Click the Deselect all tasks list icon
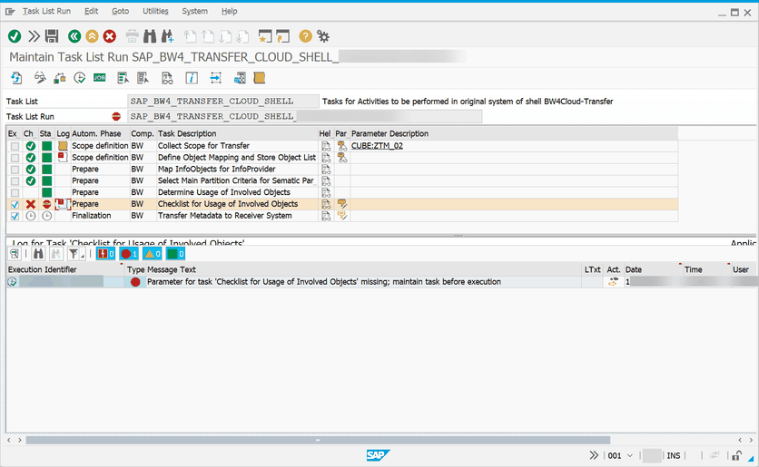Image resolution: width=759 pixels, height=467 pixels. pyautogui.click(x=143, y=78)
